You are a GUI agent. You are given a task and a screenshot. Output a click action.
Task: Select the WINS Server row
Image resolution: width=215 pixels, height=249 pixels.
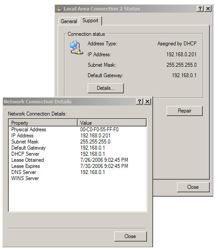(x=78, y=178)
